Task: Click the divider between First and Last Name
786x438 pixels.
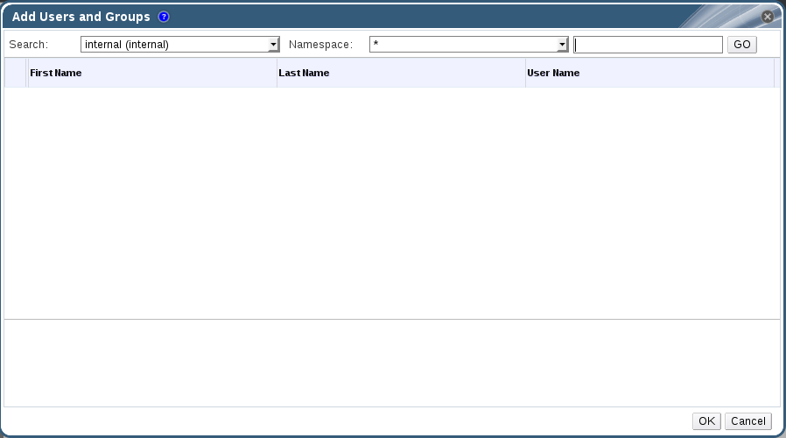Action: point(277,73)
